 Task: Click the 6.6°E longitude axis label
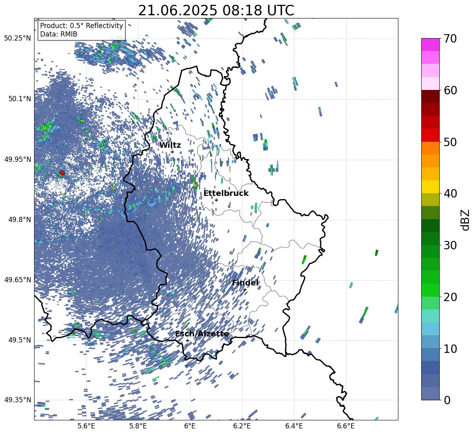tap(346, 426)
